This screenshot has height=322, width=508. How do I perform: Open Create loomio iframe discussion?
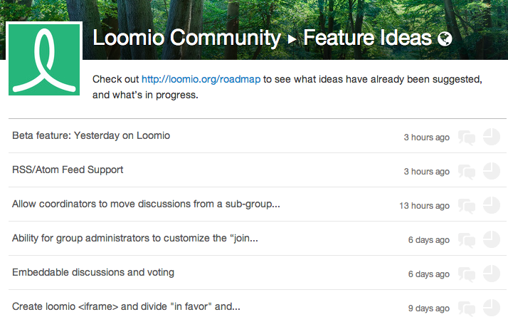(x=127, y=306)
